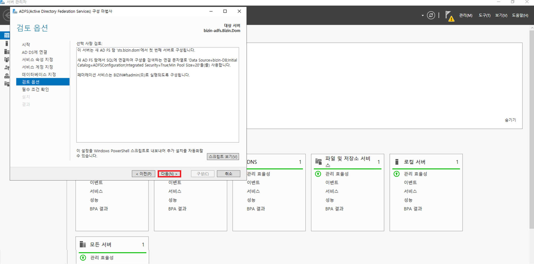Click the Next (다음) button in the wizard
Screen dimensions: 534x264
(169, 174)
